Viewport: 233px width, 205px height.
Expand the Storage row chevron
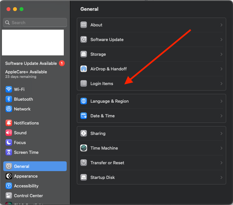pos(221,54)
